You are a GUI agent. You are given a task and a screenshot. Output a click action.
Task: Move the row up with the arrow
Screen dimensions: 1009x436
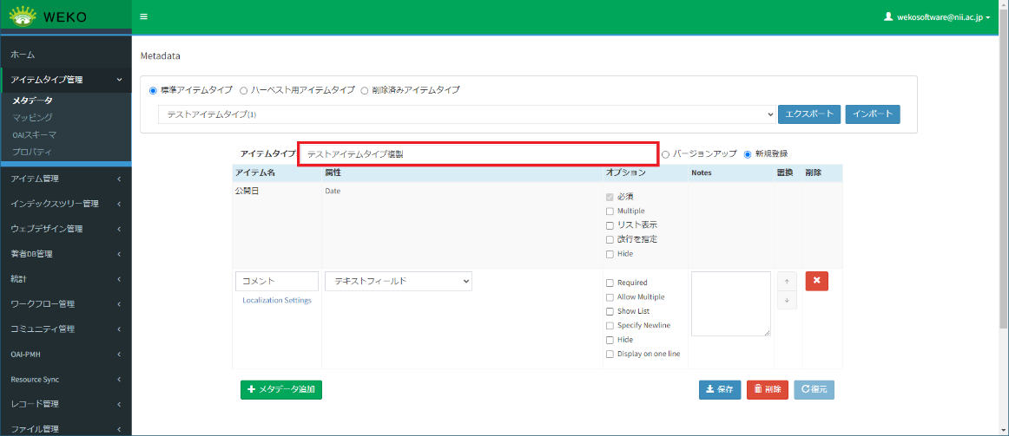[786, 282]
